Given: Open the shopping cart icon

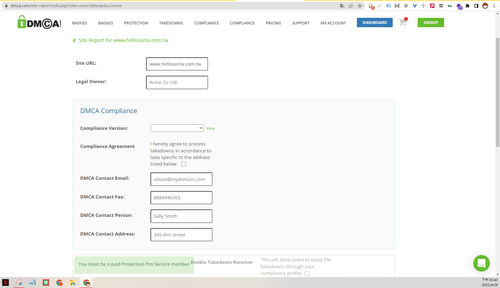Looking at the screenshot, I should (x=403, y=22).
